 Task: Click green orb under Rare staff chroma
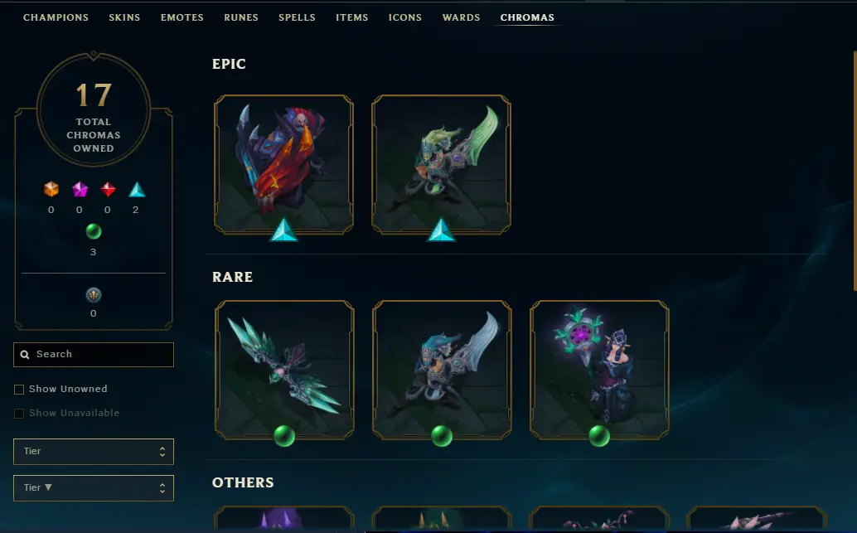[599, 436]
